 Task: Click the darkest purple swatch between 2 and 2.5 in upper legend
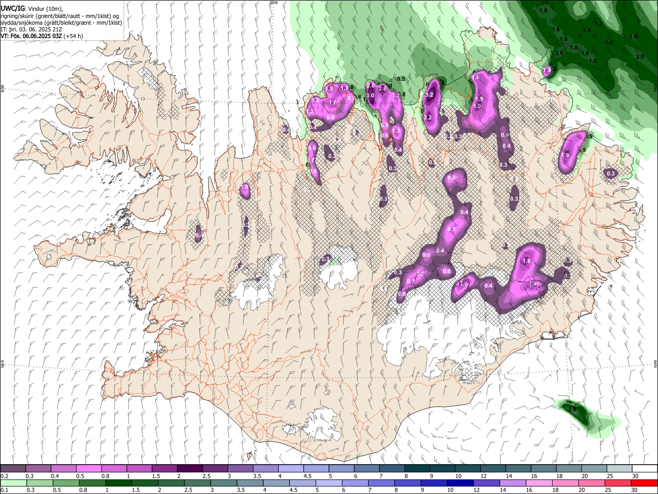click(x=190, y=469)
